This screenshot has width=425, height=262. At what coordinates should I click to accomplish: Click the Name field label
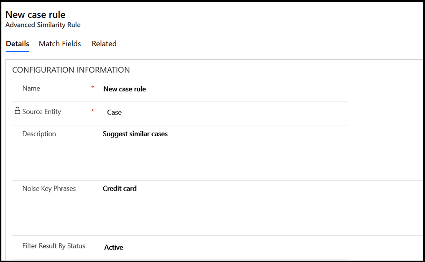tap(31, 89)
